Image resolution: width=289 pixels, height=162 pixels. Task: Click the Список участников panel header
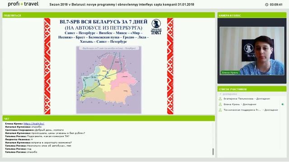coord(252,89)
